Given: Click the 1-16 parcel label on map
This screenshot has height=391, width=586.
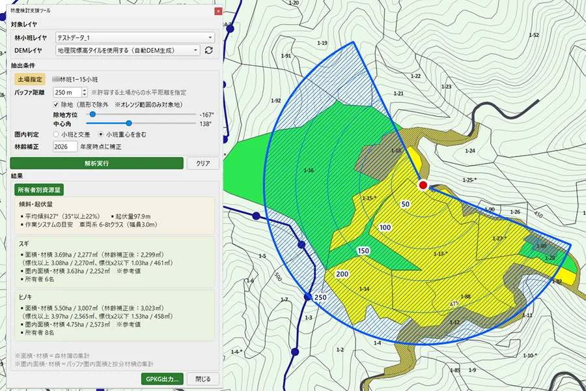Looking at the screenshot, I should (309, 170).
